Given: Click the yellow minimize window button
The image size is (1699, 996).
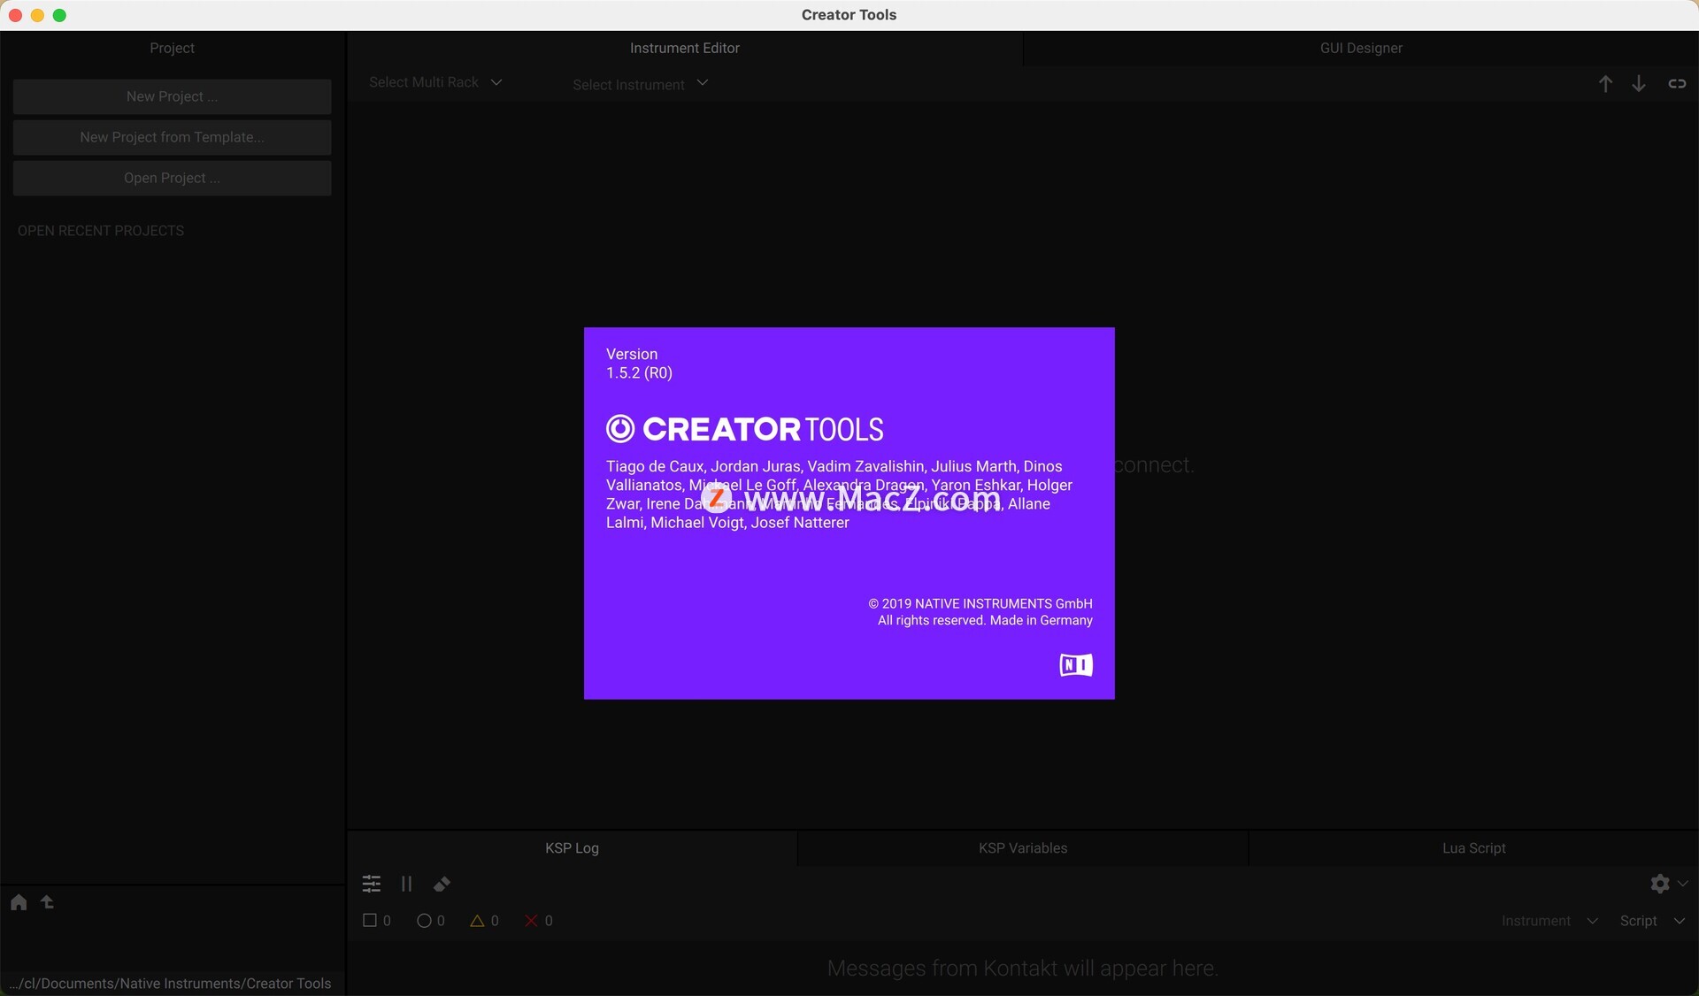Looking at the screenshot, I should pyautogui.click(x=37, y=15).
